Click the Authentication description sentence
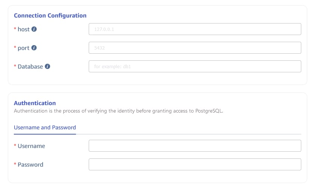The image size is (314, 186). click(x=118, y=111)
